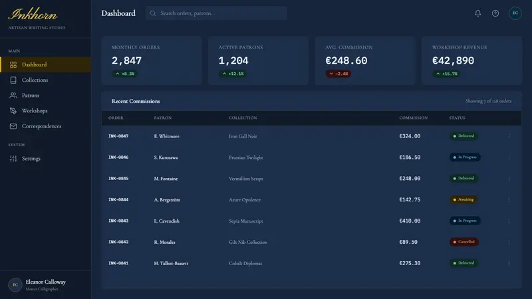Open row actions menu for INK-0847
532x299 pixels.
[509, 136]
